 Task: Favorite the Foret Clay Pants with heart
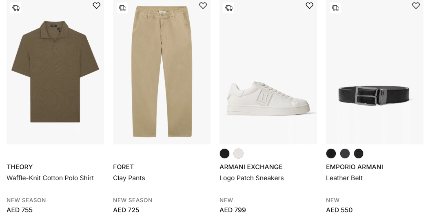tap(203, 6)
